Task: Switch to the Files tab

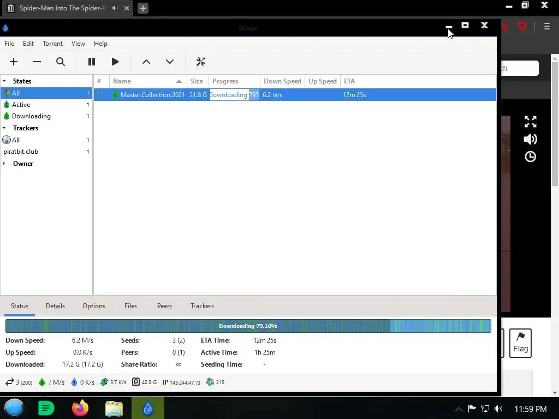Action: point(130,306)
